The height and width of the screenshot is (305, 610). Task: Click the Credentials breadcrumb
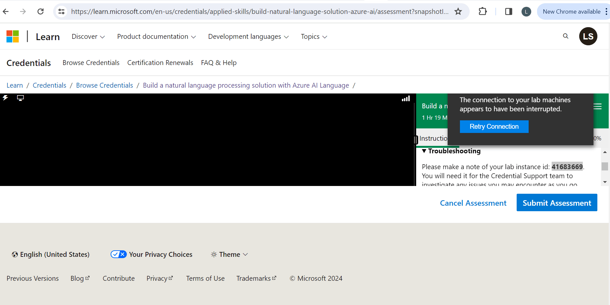[49, 85]
